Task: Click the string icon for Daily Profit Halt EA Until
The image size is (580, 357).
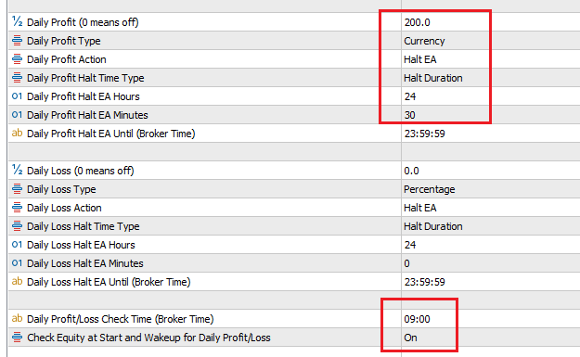Action: coord(17,133)
